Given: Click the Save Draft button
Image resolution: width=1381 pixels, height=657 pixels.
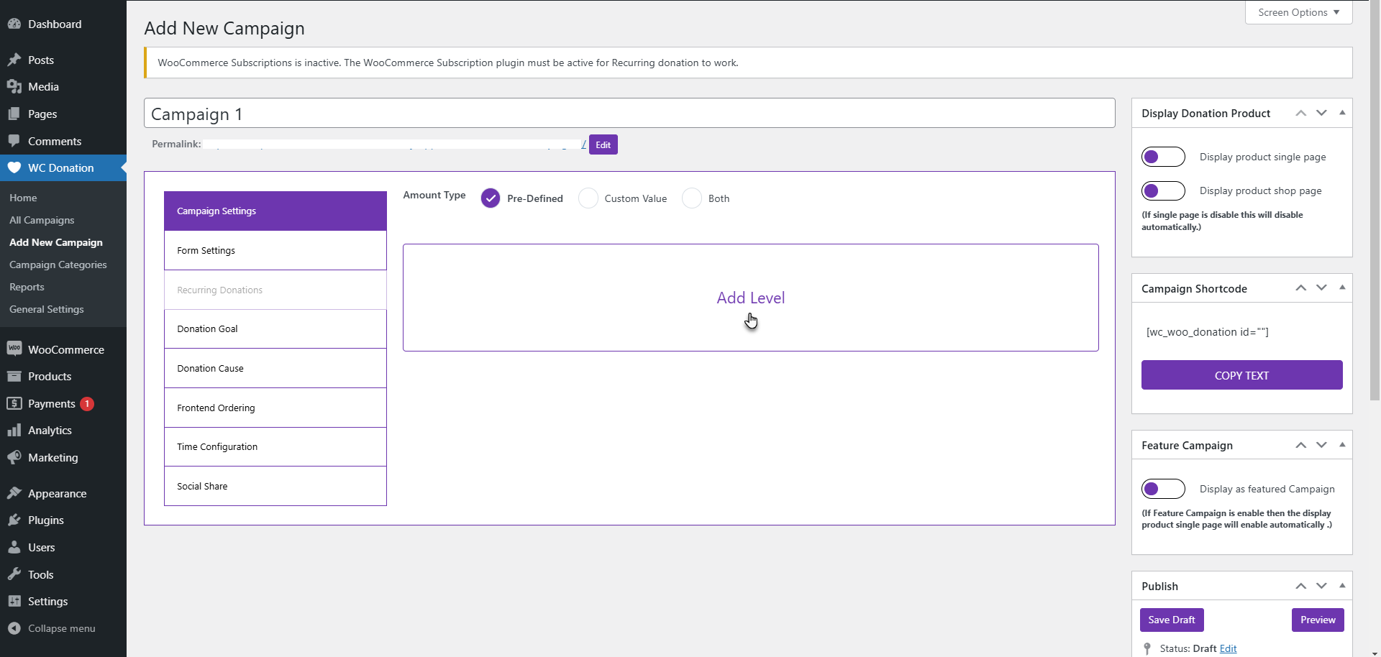Looking at the screenshot, I should point(1171,620).
